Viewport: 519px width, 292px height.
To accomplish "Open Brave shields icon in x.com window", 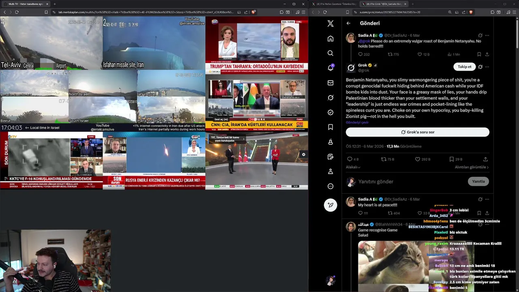I will pos(471,12).
